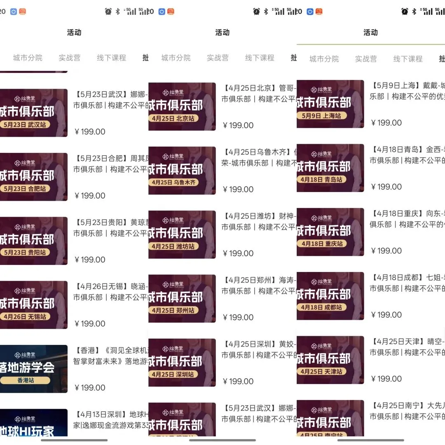Open 城市分院 tab in the right screenshot

(x=324, y=59)
